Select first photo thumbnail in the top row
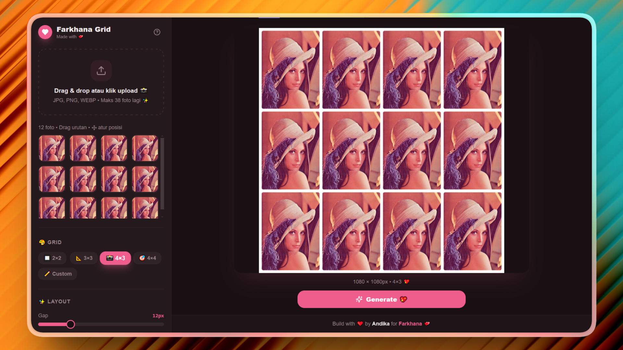The width and height of the screenshot is (623, 350). tap(52, 148)
